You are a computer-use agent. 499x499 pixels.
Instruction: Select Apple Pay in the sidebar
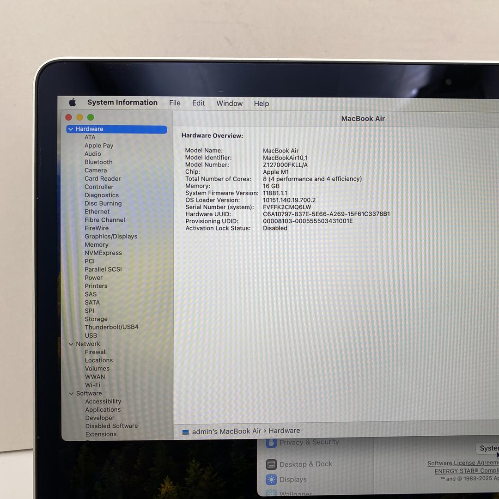[x=99, y=146]
